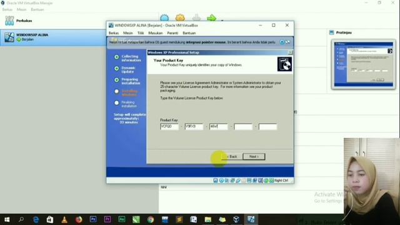Click the New machine icon in VirtualBox Manager
400x225 pixels.
pyautogui.click(x=164, y=18)
